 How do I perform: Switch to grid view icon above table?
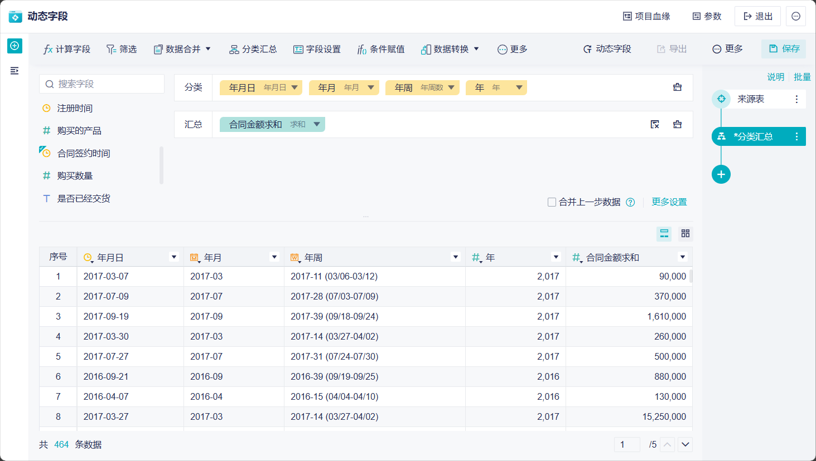(x=685, y=233)
